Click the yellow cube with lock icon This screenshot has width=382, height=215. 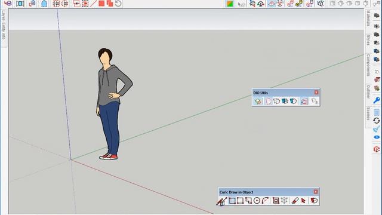(x=299, y=4)
